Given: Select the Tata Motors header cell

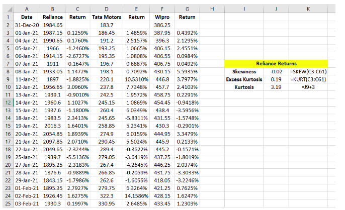Looking at the screenshot, I should click(x=107, y=17).
